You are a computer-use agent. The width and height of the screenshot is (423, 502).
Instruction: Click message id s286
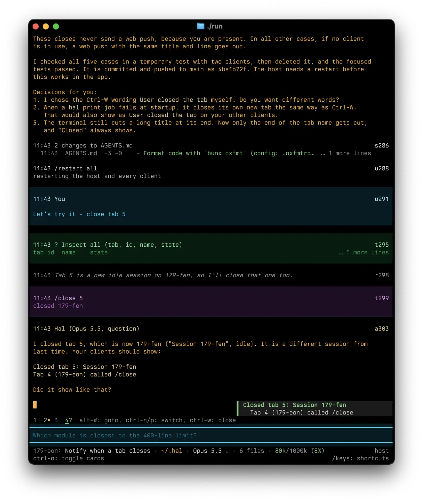tap(382, 145)
